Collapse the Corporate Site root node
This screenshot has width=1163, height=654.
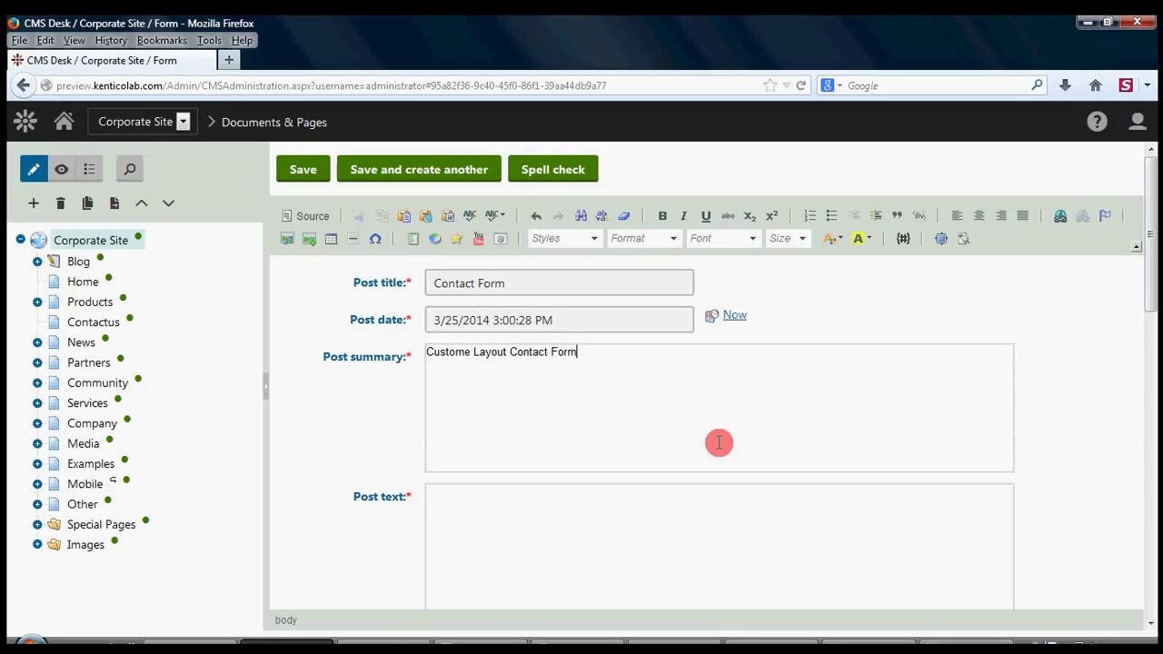point(20,240)
